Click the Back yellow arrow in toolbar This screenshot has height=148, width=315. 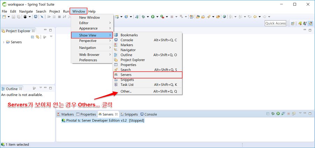tap(255, 17)
